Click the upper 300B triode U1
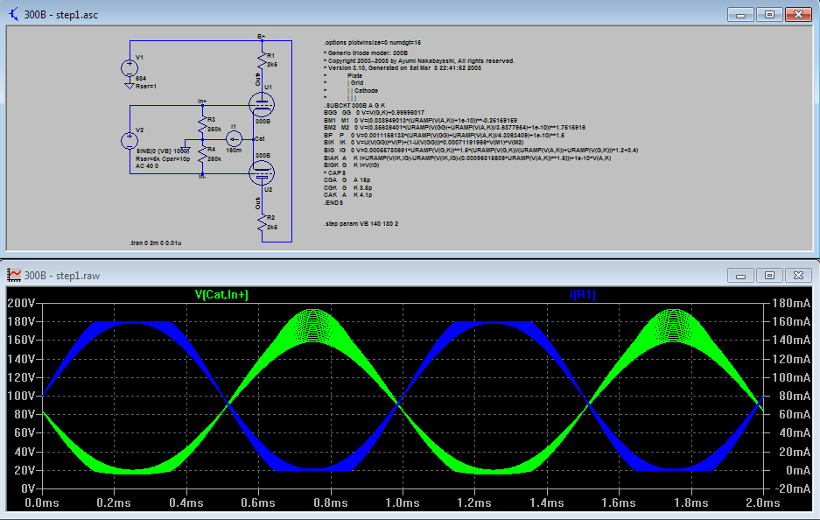Image resolution: width=820 pixels, height=520 pixels. tap(261, 106)
